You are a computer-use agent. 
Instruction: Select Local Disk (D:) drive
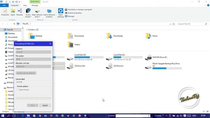tap(85, 57)
